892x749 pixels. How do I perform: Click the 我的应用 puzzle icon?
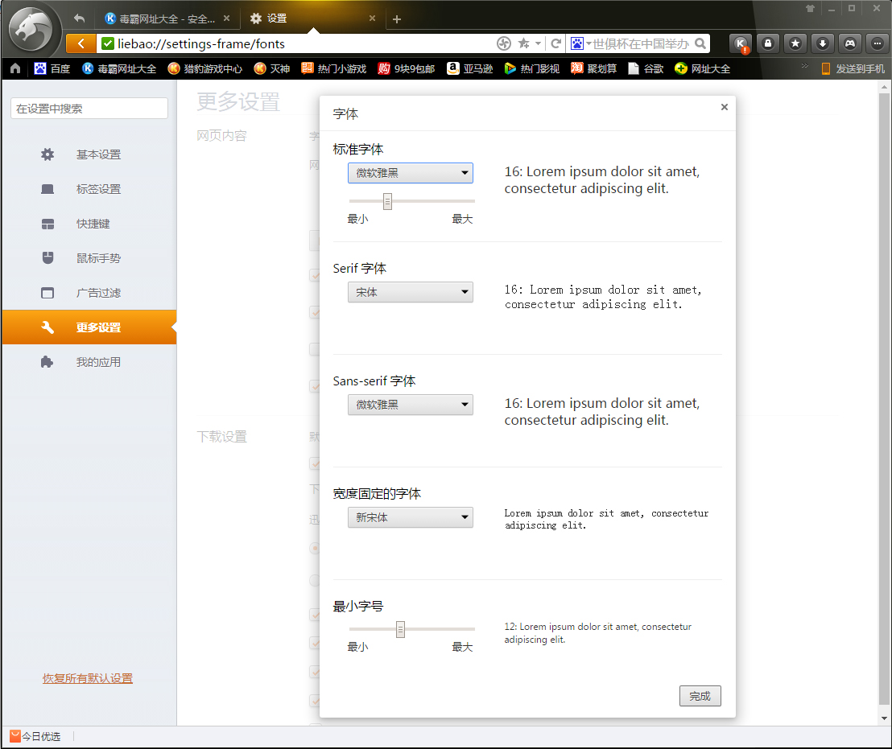(47, 361)
